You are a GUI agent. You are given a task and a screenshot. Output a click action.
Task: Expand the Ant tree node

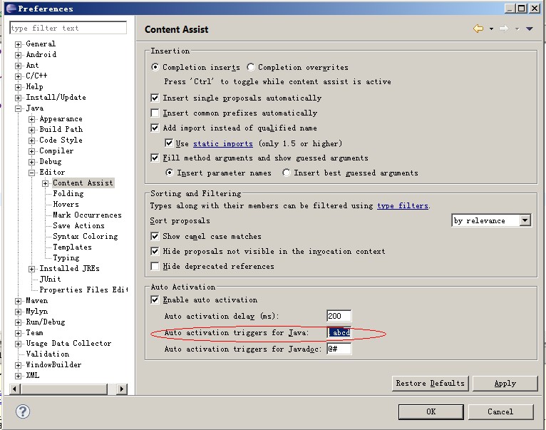pos(18,66)
